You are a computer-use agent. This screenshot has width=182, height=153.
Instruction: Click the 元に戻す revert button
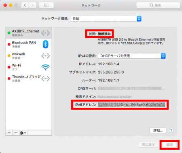[x=148, y=145]
